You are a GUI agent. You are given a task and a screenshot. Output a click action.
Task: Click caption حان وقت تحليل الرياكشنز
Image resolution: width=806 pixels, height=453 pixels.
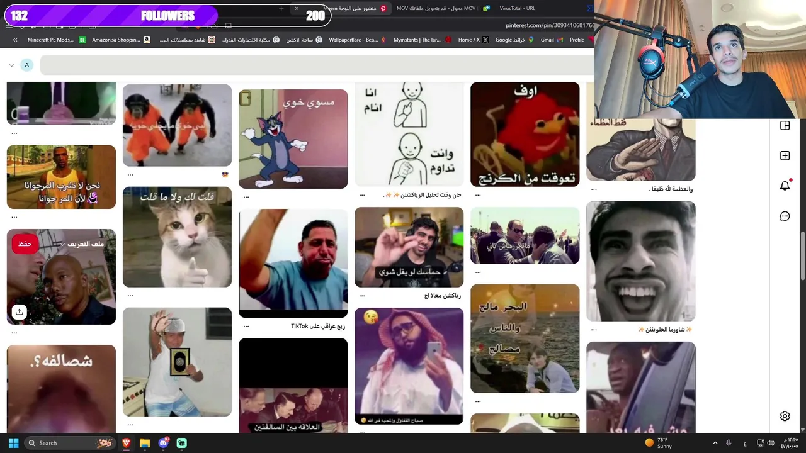[x=422, y=195]
